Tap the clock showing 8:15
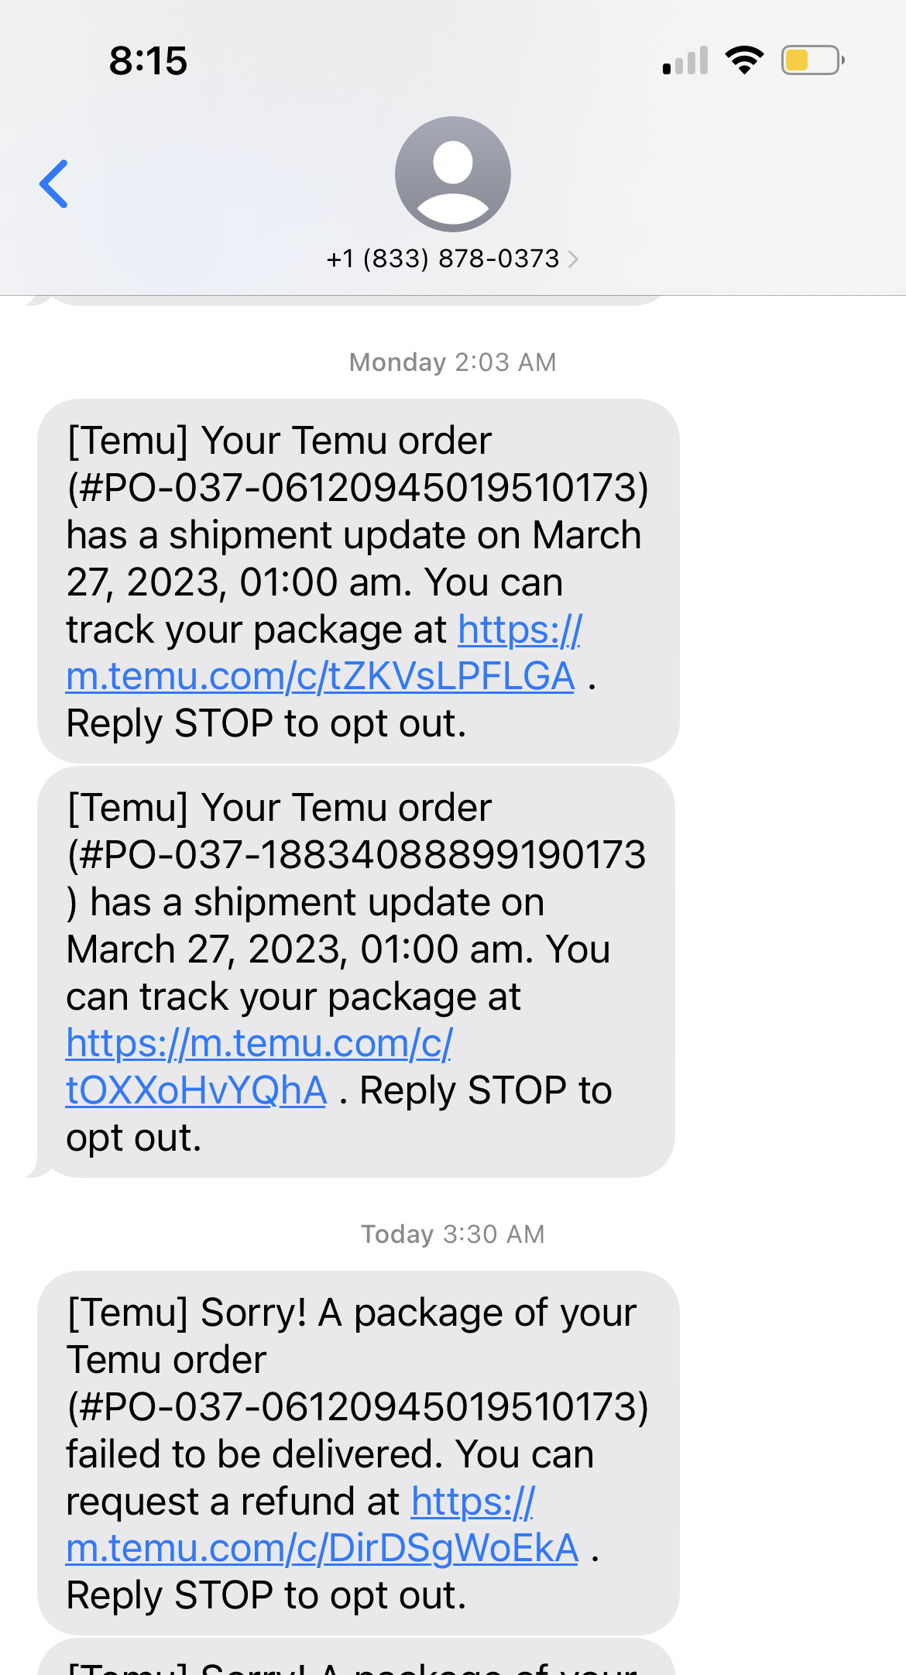Image resolution: width=906 pixels, height=1675 pixels. tap(149, 61)
